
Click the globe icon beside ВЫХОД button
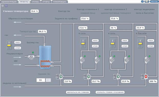click(147, 2)
